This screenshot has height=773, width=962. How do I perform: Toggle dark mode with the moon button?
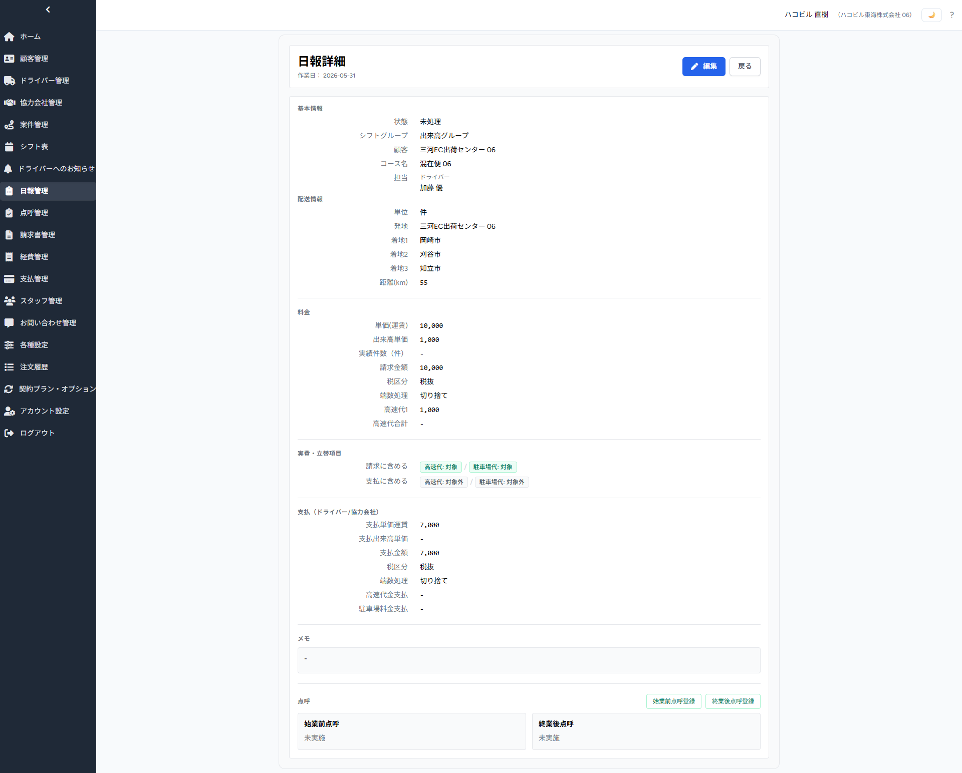931,15
